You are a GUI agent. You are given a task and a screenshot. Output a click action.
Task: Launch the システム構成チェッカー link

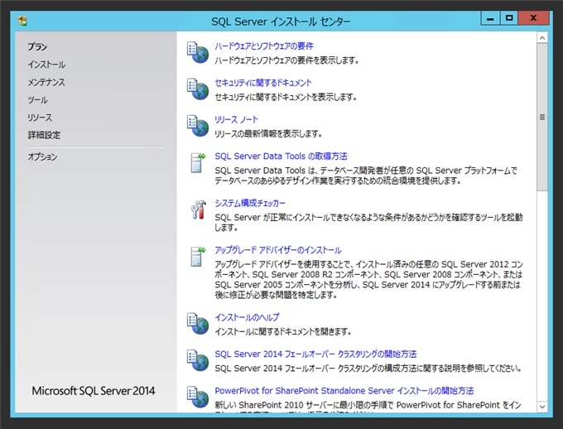[x=250, y=203]
